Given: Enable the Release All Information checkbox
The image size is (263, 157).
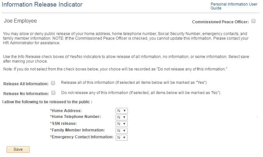Looking at the screenshot, I should [53, 83].
